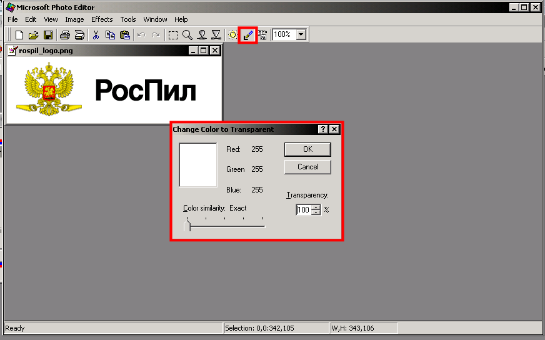Maximize the rospil_logo.png document window

(204, 51)
